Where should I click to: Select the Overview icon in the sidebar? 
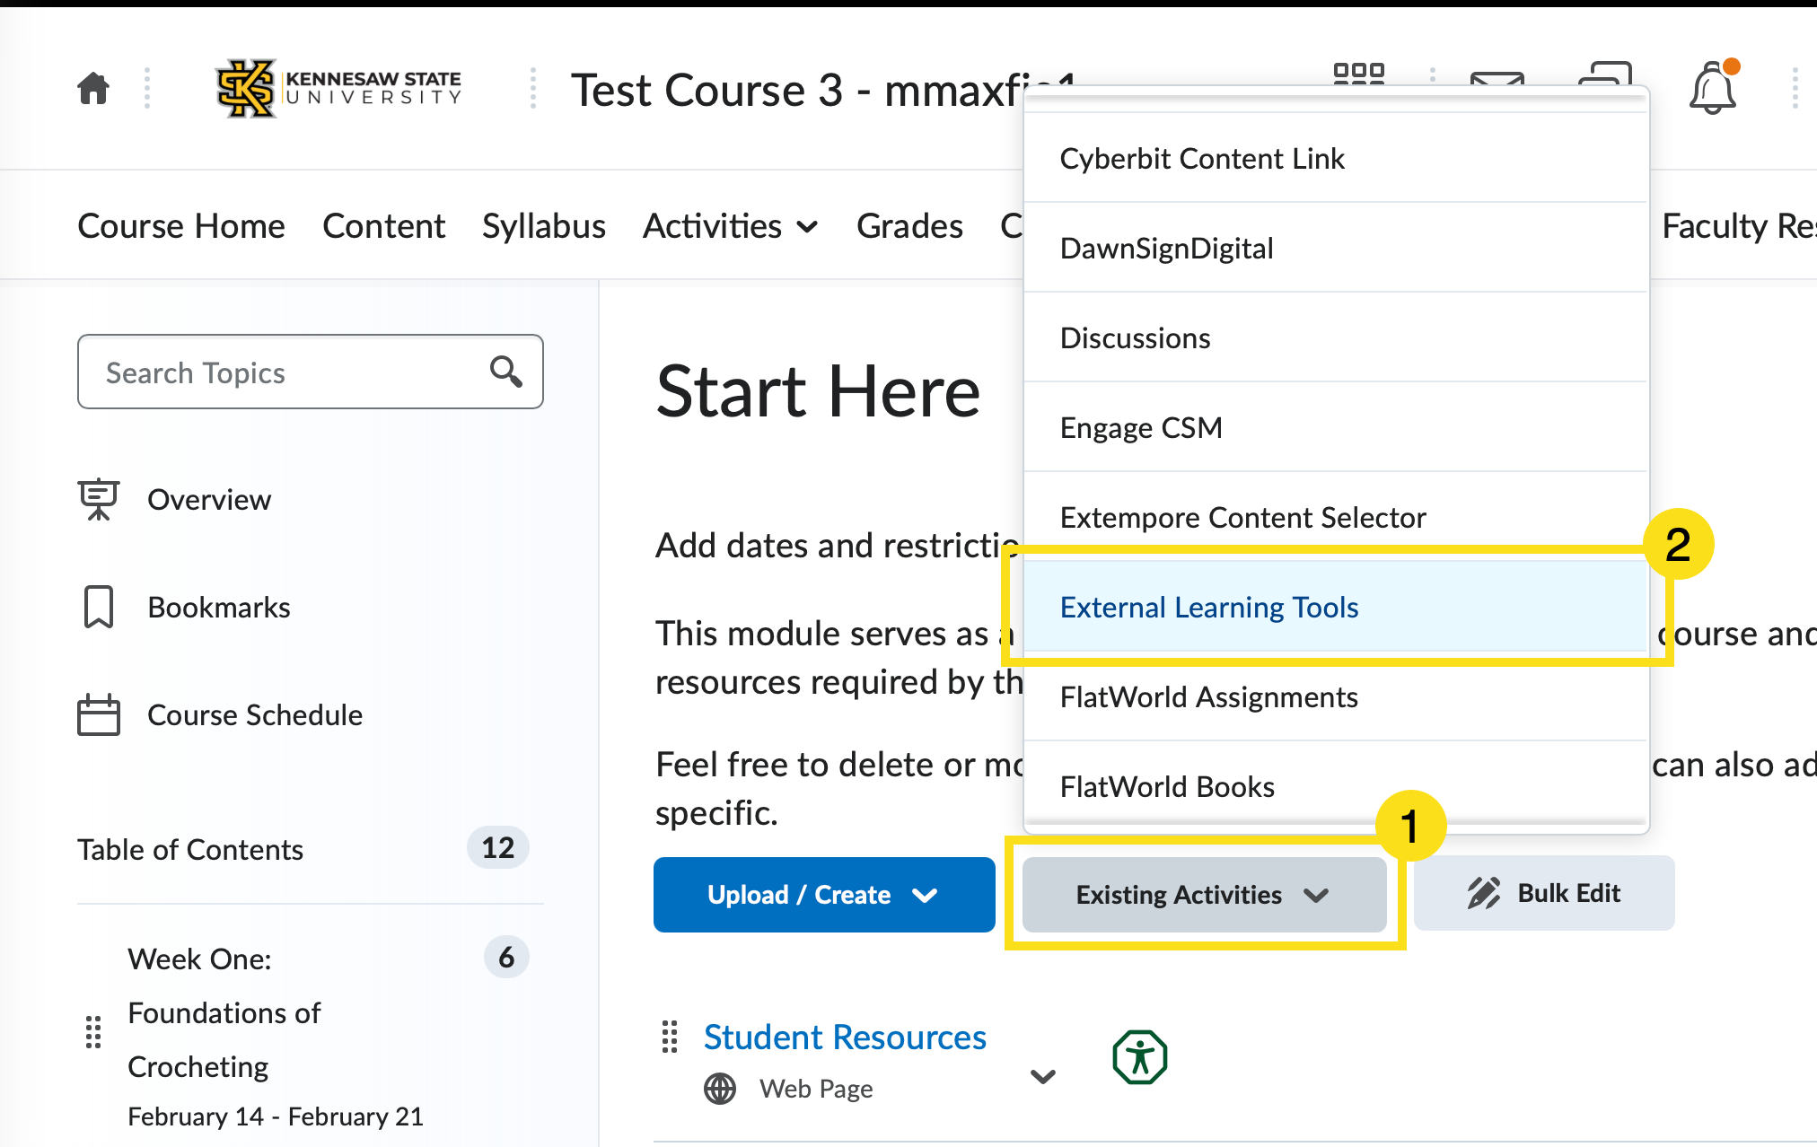coord(98,500)
